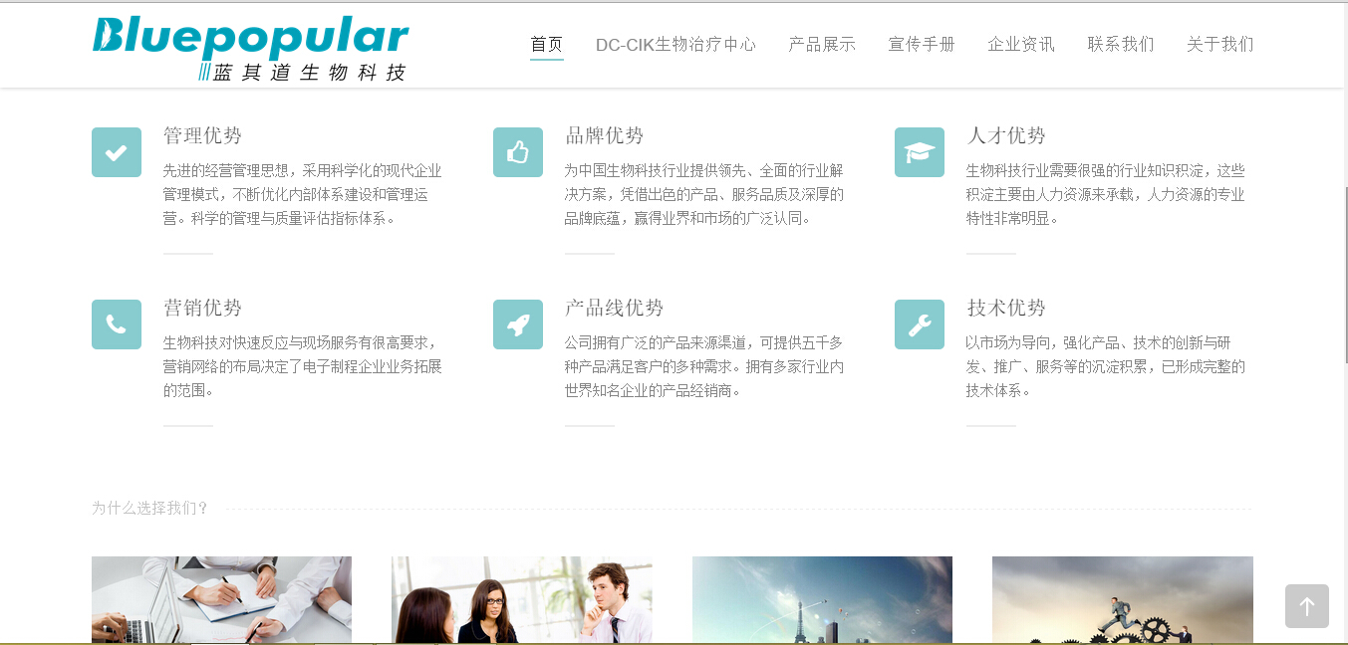
Task: Click the Bluepopular logo
Action: pyautogui.click(x=250, y=47)
